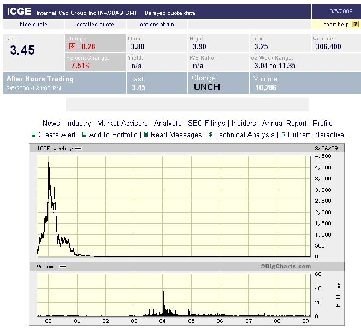Click the percent change value -7.51%
This screenshot has height=329, width=361.
80,66
